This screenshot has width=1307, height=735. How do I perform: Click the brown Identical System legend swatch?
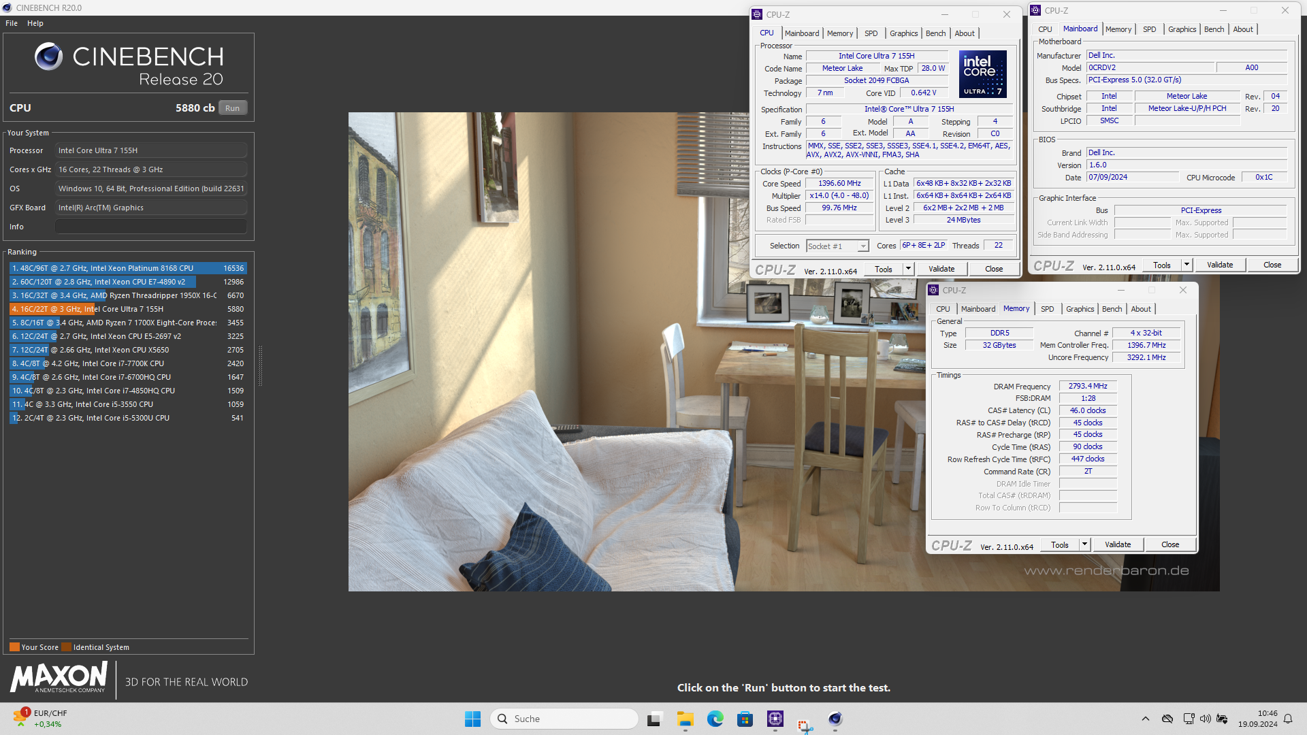(x=66, y=647)
